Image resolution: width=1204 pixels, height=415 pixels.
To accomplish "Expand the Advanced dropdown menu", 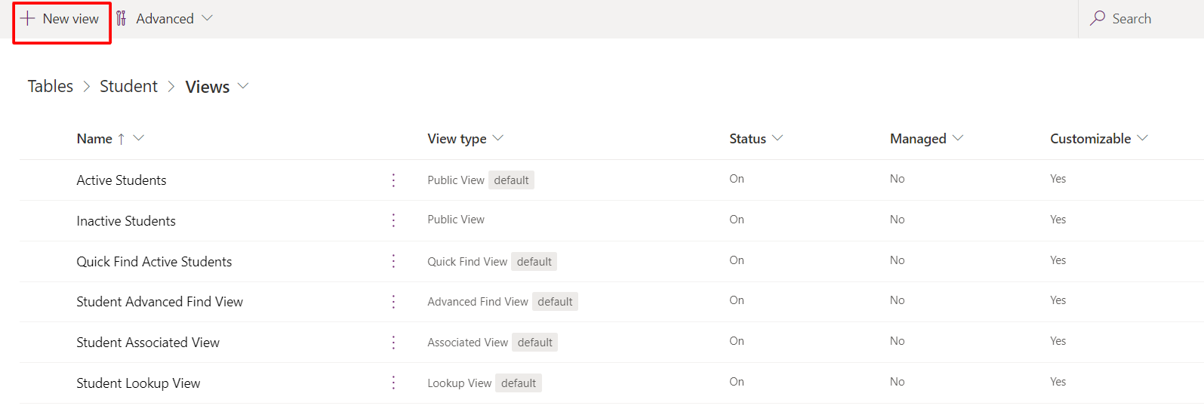I will click(207, 19).
